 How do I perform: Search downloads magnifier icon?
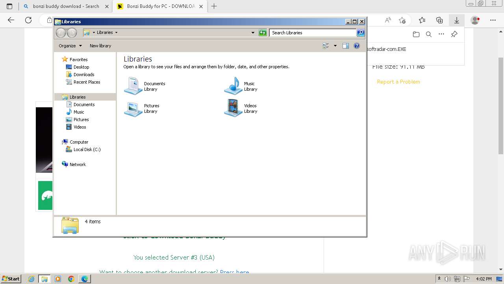pyautogui.click(x=429, y=34)
